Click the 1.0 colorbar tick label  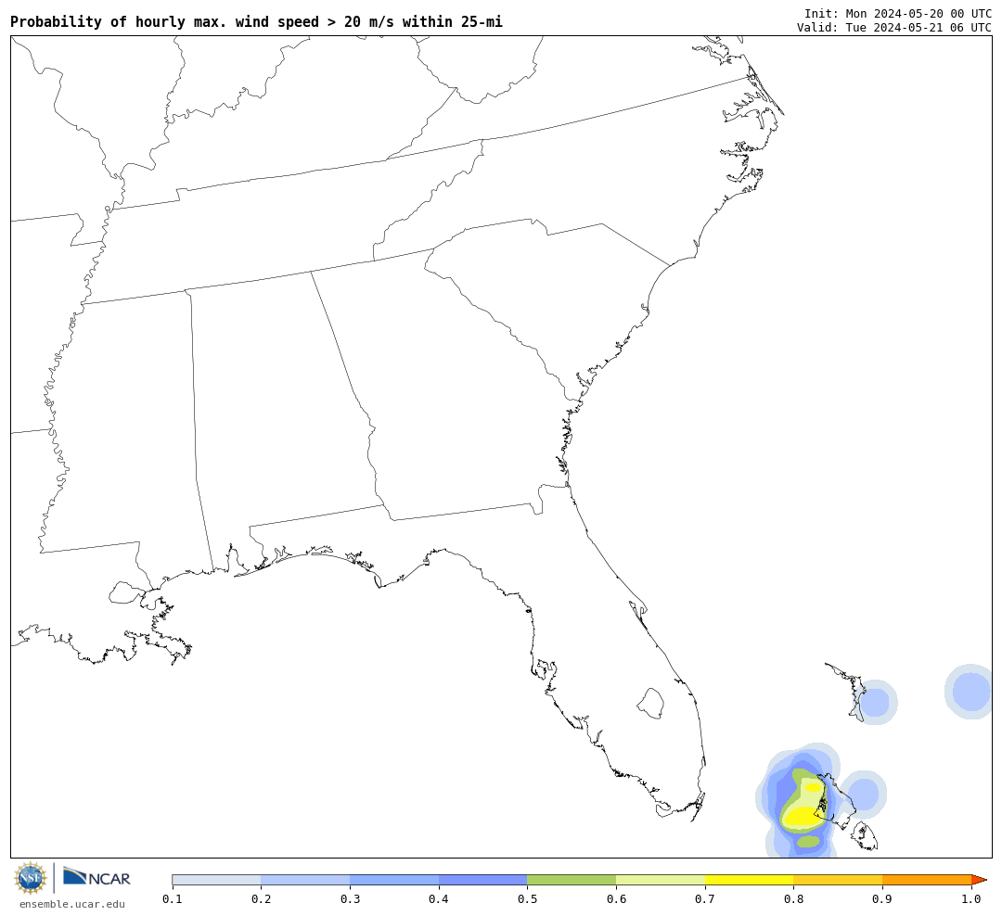pyautogui.click(x=971, y=899)
